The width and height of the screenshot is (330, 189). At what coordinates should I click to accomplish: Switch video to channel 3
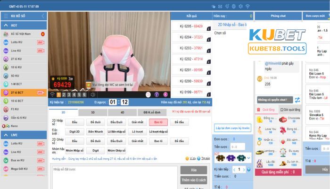click(x=69, y=94)
